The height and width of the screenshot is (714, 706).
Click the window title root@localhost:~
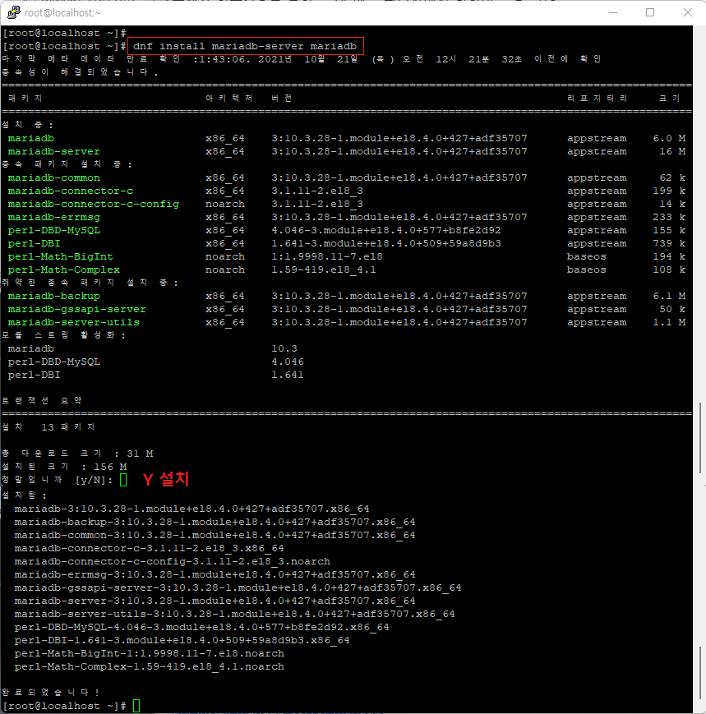tap(62, 13)
